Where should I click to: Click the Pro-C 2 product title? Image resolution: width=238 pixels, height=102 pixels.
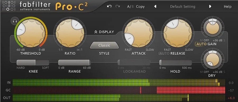[x=71, y=7]
